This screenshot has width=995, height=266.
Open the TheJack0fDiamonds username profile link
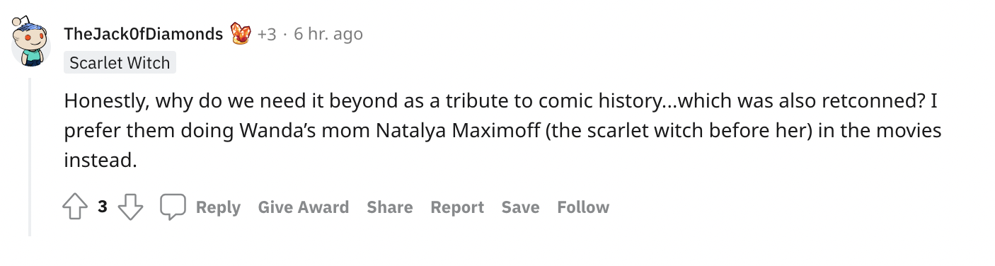(144, 33)
